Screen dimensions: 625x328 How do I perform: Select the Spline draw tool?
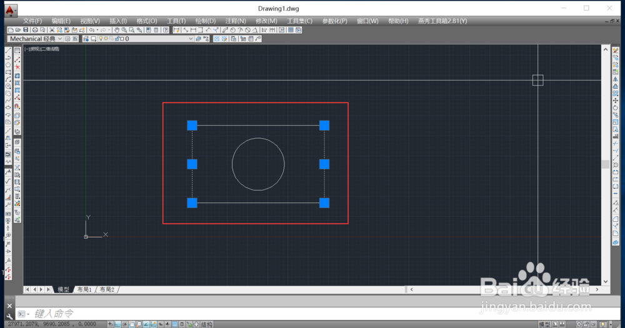8,101
